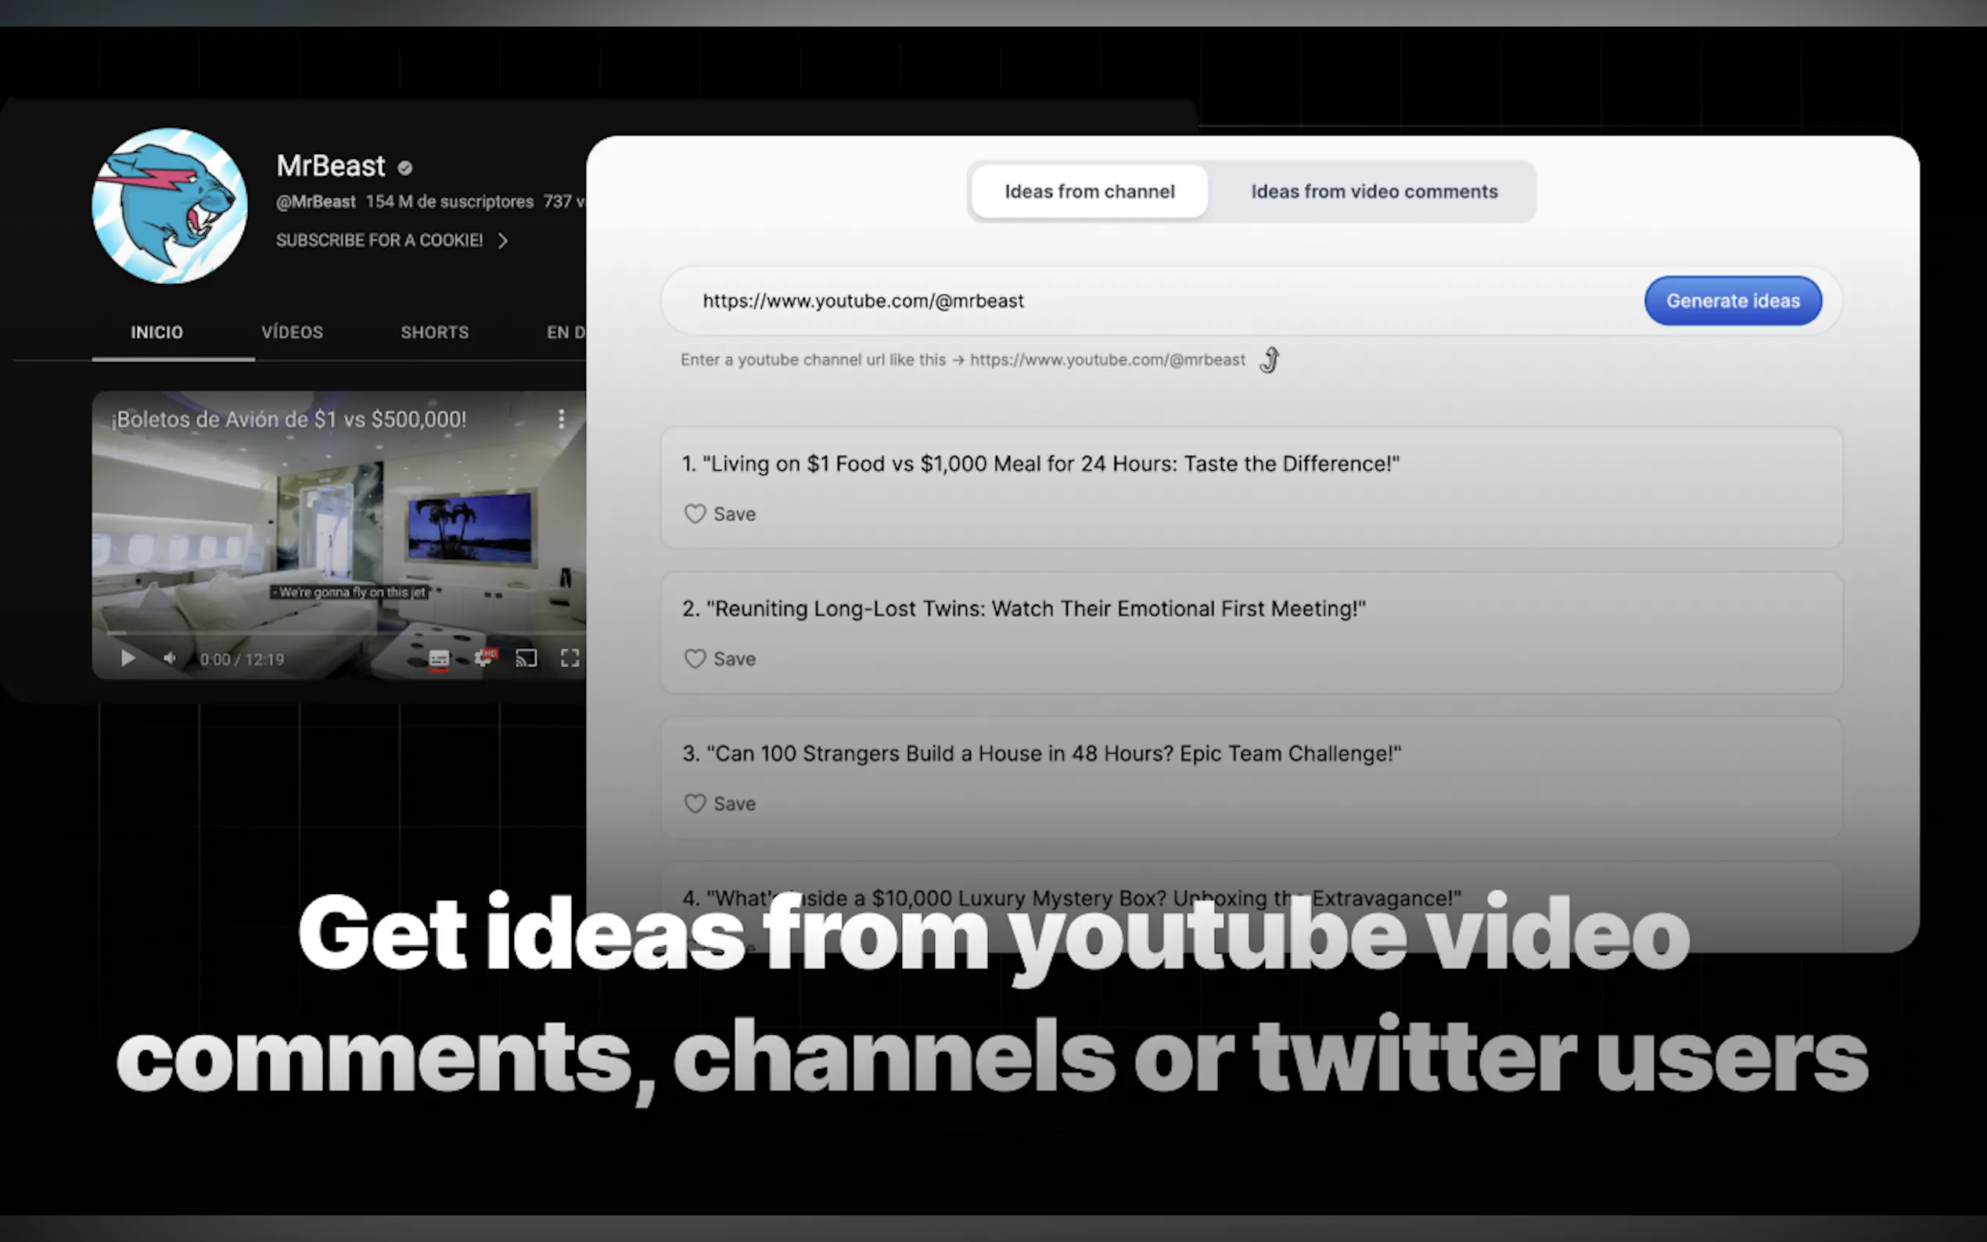Expand the SUBSCRIBE FOR A COOKIE description chevron
Viewport: 1987px width, 1242px height.
[x=503, y=241]
